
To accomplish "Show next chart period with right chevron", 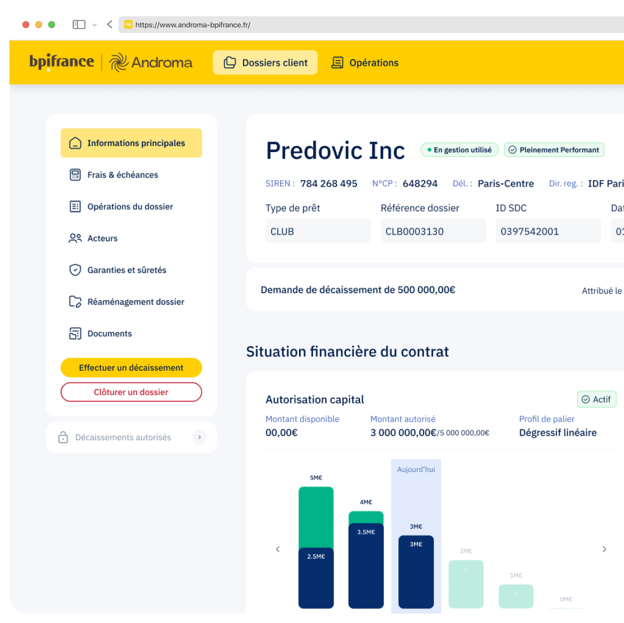I will [604, 549].
